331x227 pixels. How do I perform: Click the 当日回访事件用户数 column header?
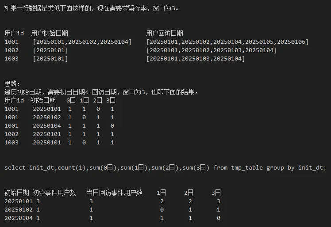point(114,193)
